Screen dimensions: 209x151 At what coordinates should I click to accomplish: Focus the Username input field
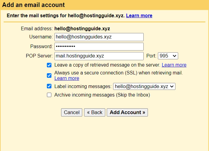(99, 37)
